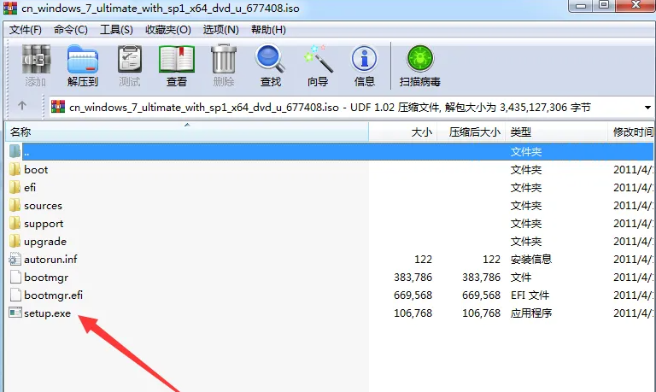656x392 pixels.
Task: Launch the 向导 (Wizard) wand icon
Action: tap(318, 59)
